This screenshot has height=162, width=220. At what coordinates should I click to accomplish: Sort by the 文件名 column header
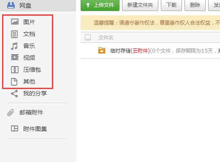106,38
